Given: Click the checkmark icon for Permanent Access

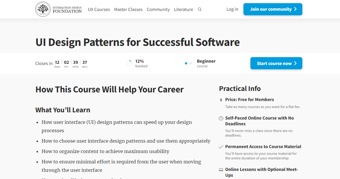Looking at the screenshot, I should point(221,147).
